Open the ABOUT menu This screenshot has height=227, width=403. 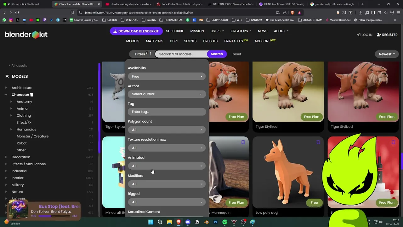click(x=281, y=31)
